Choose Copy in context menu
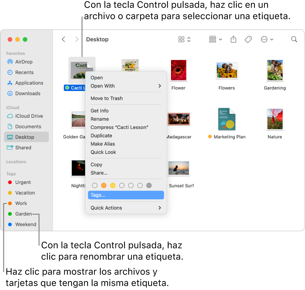 tap(126, 165)
